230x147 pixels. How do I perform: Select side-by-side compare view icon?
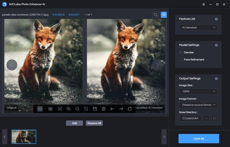(x=40, y=109)
